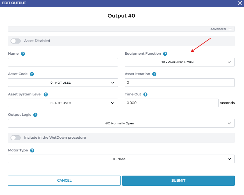Open the Asset Code help tooltip icon
The height and width of the screenshot is (195, 244).
(x=32, y=74)
